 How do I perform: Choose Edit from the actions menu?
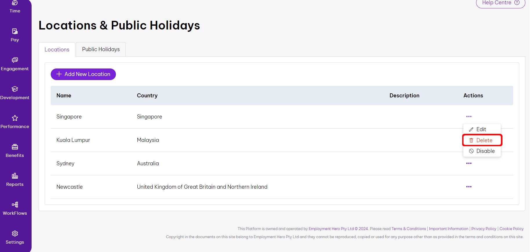point(481,129)
